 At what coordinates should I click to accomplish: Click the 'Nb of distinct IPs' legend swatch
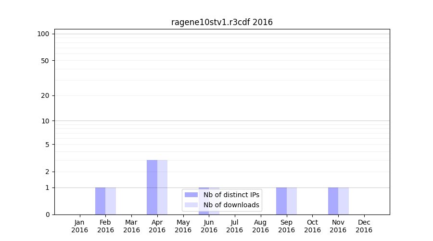click(191, 195)
